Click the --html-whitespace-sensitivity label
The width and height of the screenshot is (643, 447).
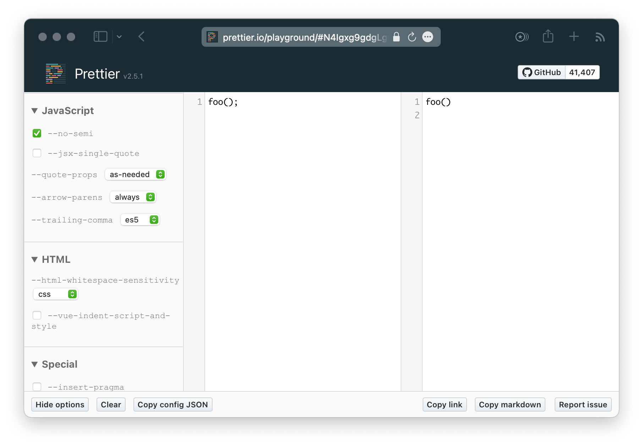click(x=105, y=280)
